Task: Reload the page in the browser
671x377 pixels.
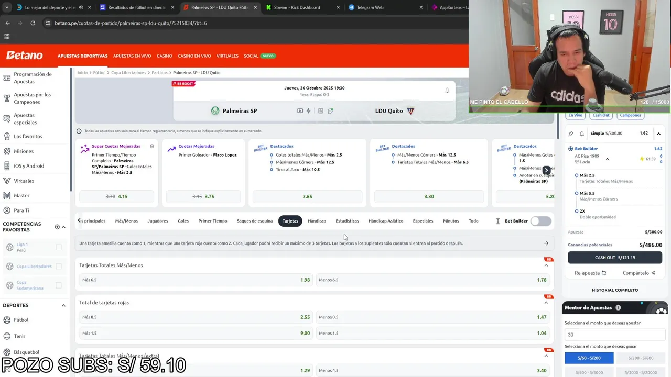Action: tap(33, 23)
